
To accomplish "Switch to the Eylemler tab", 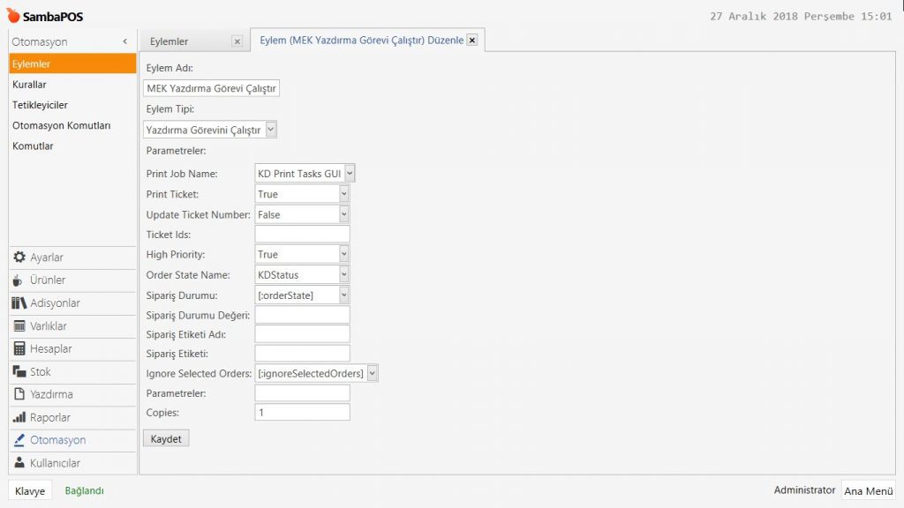I will (169, 41).
